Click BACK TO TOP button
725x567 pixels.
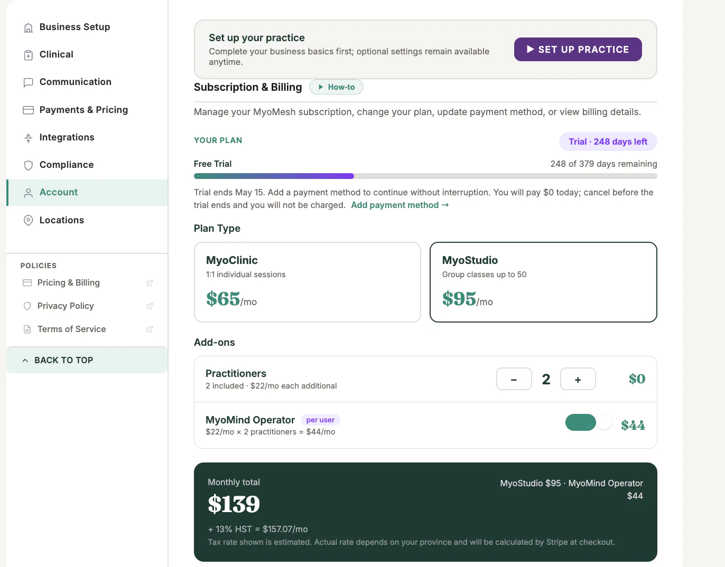(x=87, y=360)
